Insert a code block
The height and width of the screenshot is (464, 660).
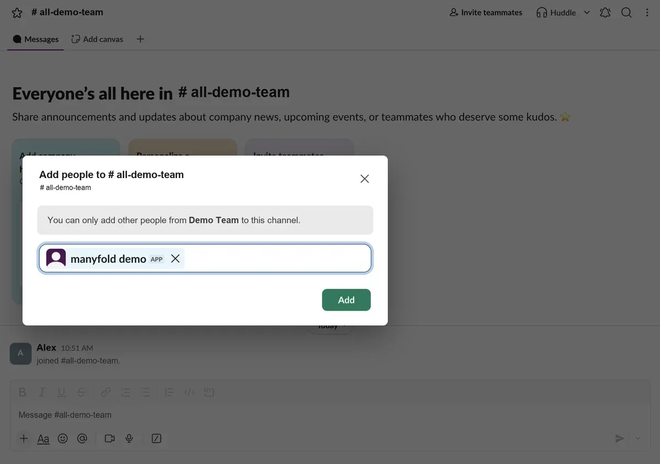[208, 393]
